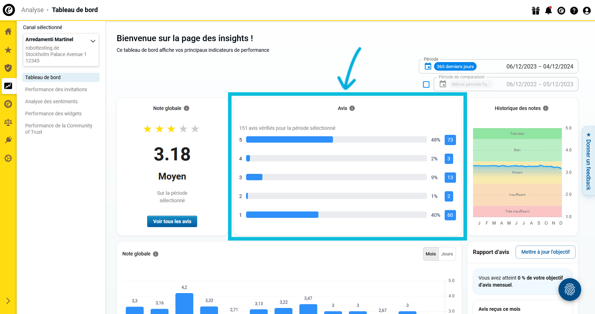Open the user account profile icon
This screenshot has height=314, width=595.
[586, 11]
